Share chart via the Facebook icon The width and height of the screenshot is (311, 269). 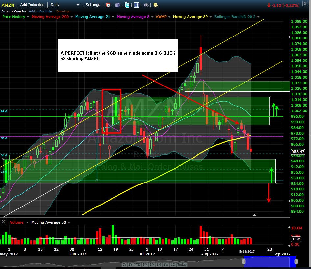[137, 5]
